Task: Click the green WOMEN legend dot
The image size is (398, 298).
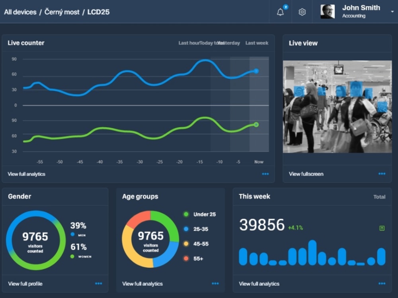Action: click(72, 256)
